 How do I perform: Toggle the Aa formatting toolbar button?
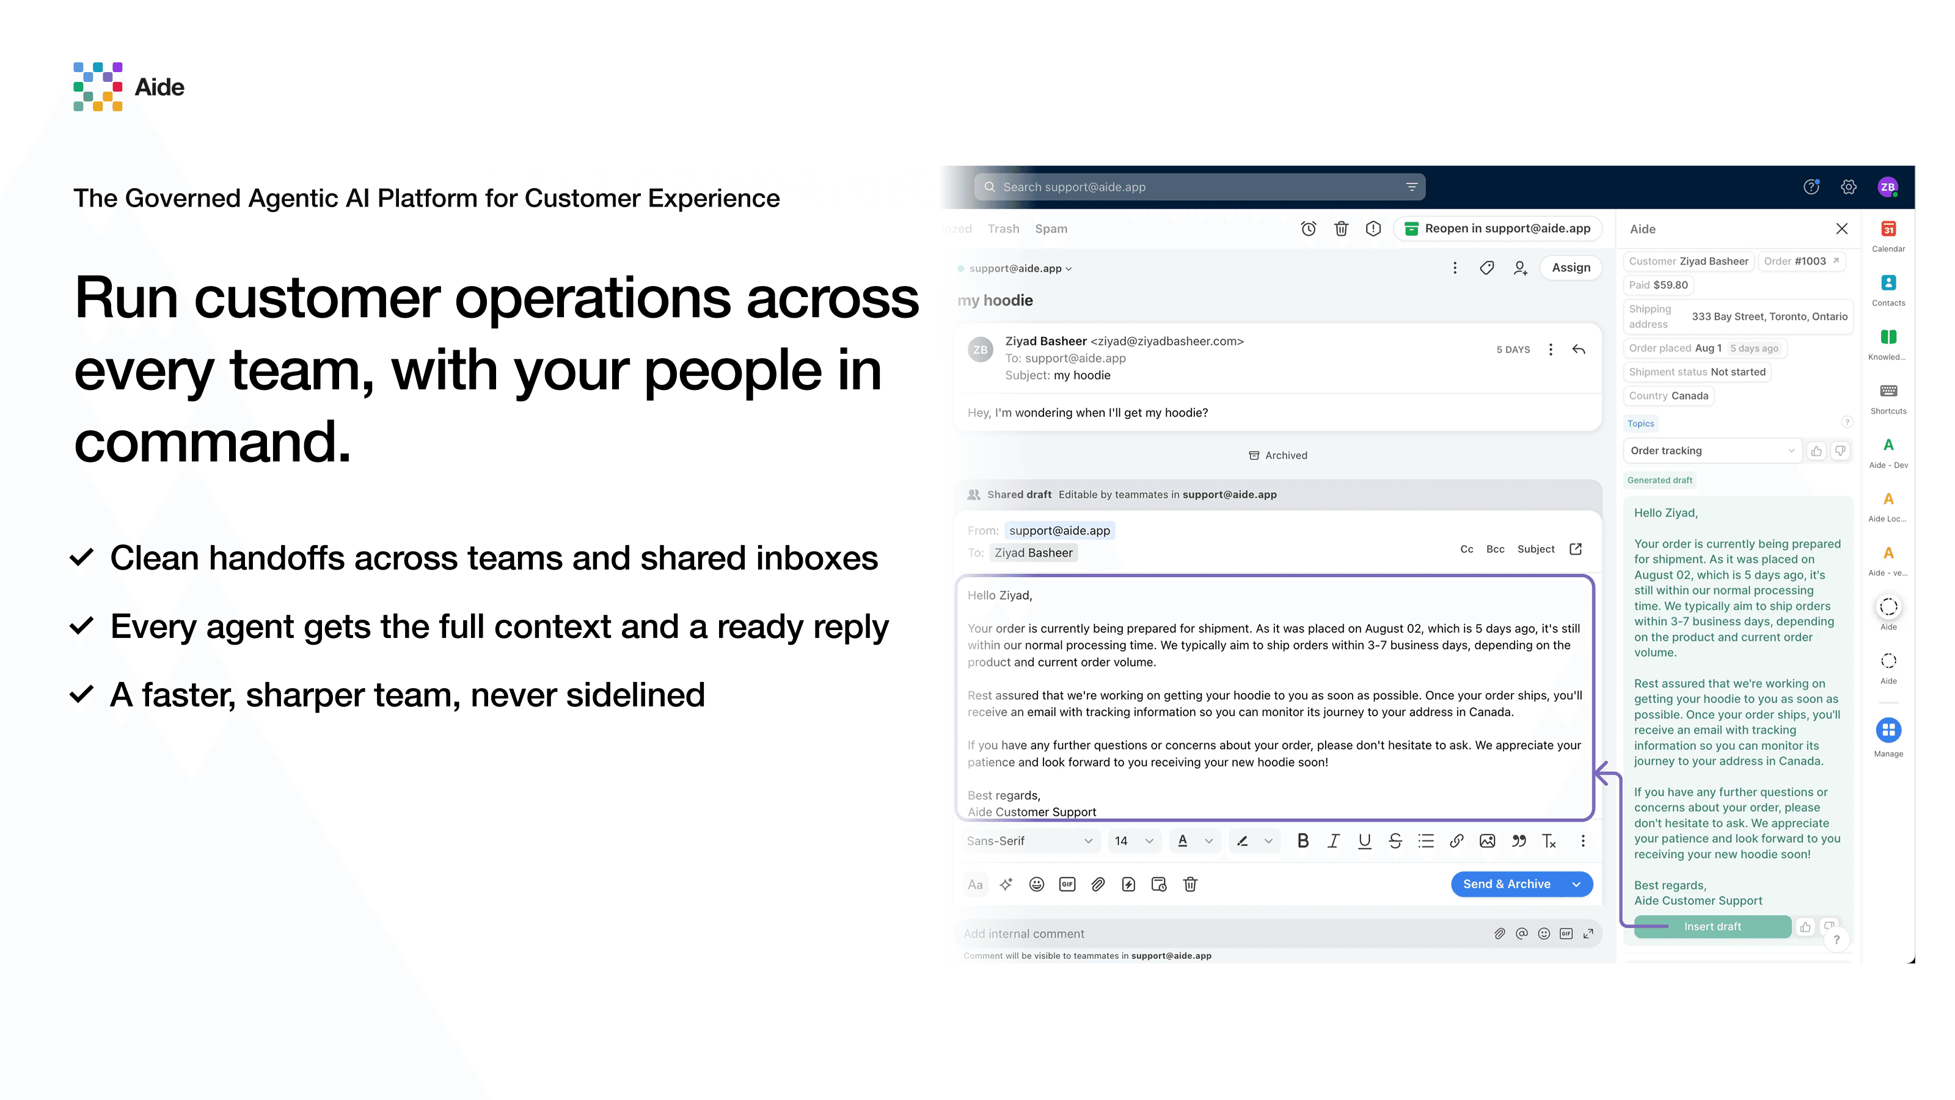pos(975,884)
